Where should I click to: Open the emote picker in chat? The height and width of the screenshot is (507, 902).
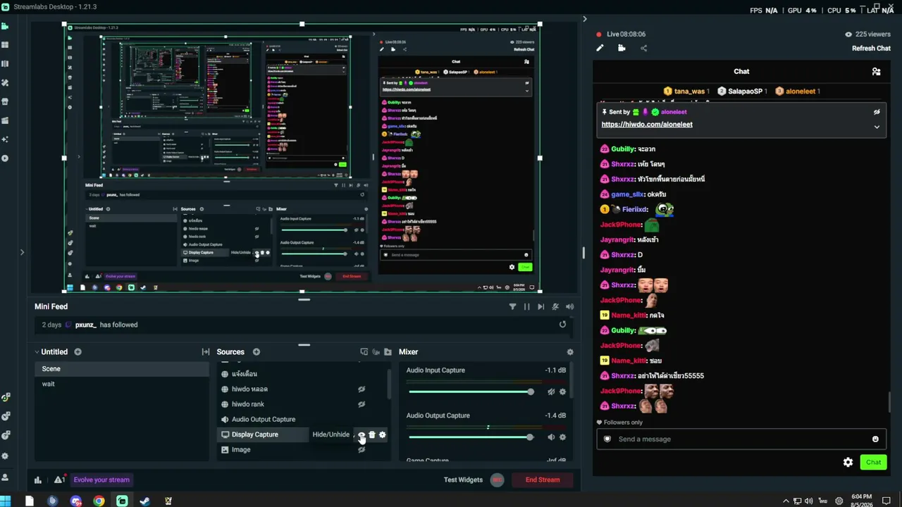point(875,439)
